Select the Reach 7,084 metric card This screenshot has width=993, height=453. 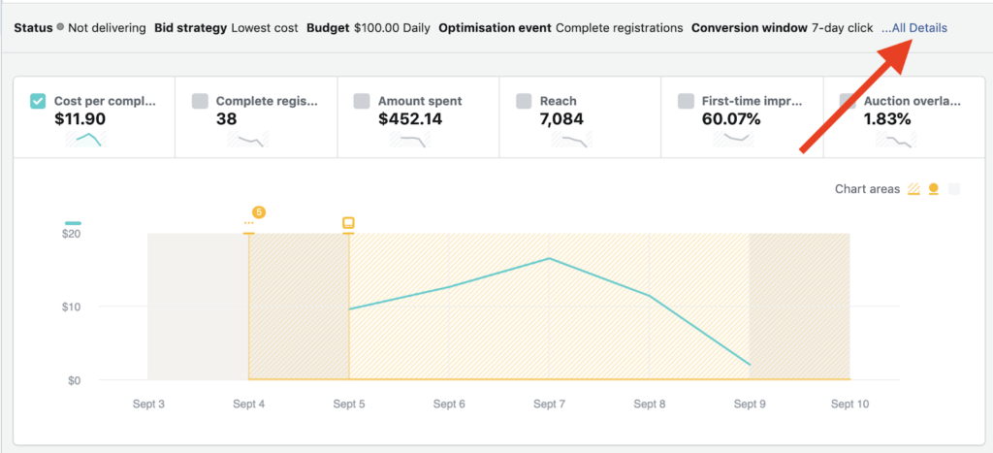pos(579,118)
